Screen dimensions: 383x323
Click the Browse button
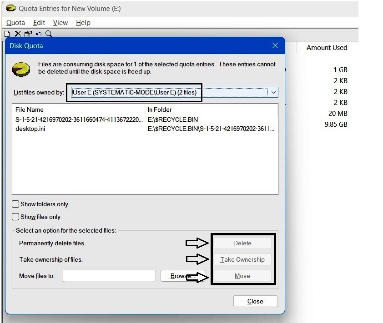point(182,276)
